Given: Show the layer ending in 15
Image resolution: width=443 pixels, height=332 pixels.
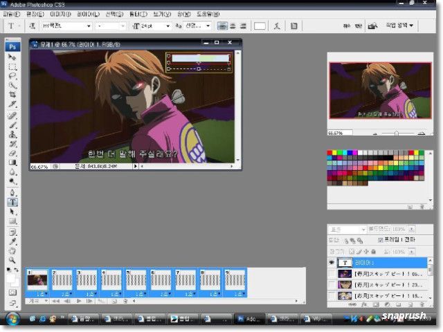Looking at the screenshot, I should (332, 295).
